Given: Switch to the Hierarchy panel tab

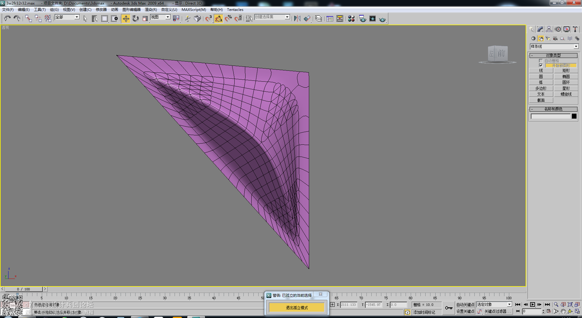Looking at the screenshot, I should point(549,29).
